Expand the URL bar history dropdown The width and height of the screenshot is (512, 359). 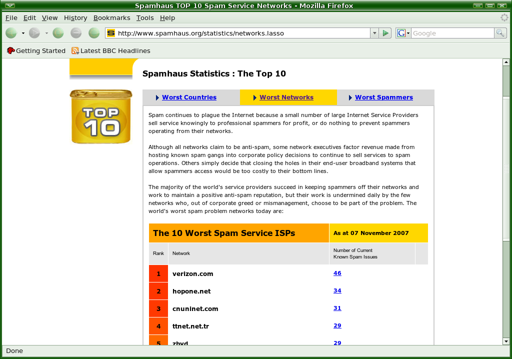point(374,33)
